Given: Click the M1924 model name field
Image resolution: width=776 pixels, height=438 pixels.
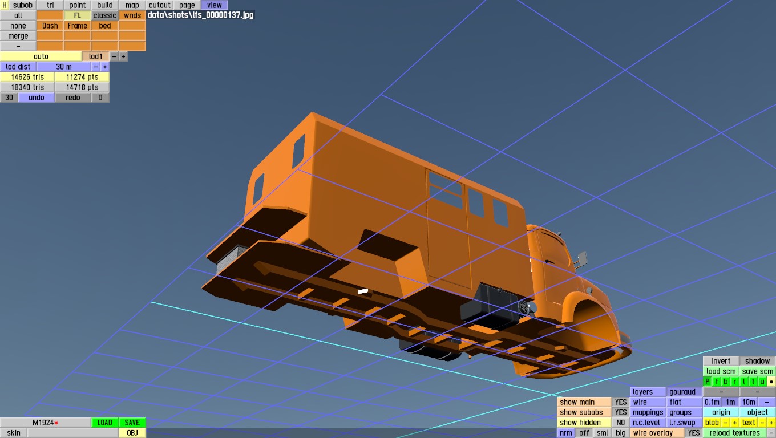Looking at the screenshot, I should coord(46,423).
